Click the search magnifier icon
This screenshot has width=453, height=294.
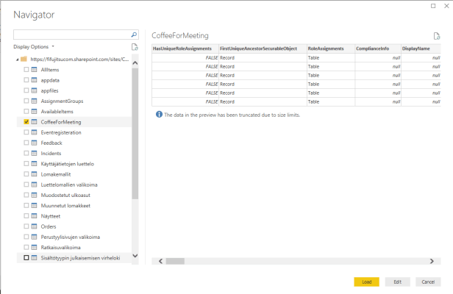pos(134,35)
